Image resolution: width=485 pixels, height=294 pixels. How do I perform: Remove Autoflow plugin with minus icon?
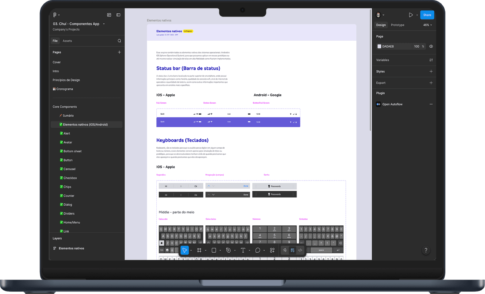[431, 104]
